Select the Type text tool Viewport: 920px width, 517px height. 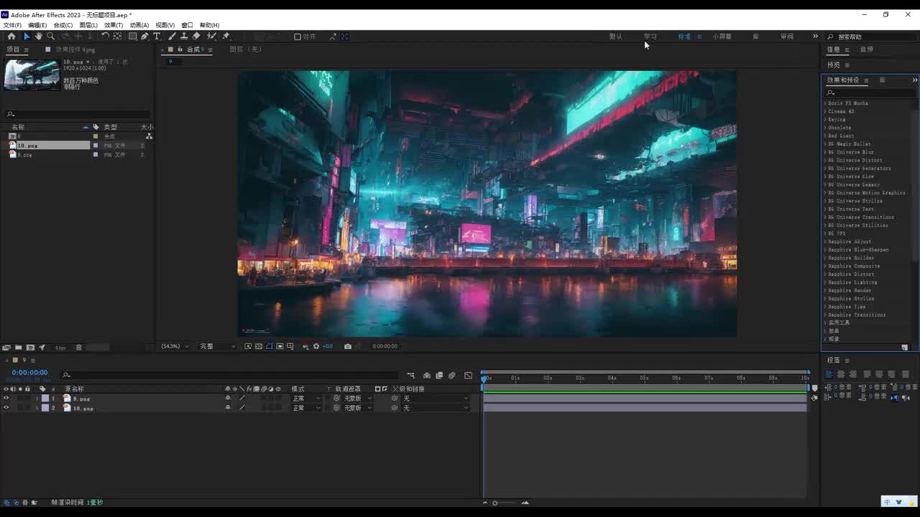pyautogui.click(x=157, y=36)
